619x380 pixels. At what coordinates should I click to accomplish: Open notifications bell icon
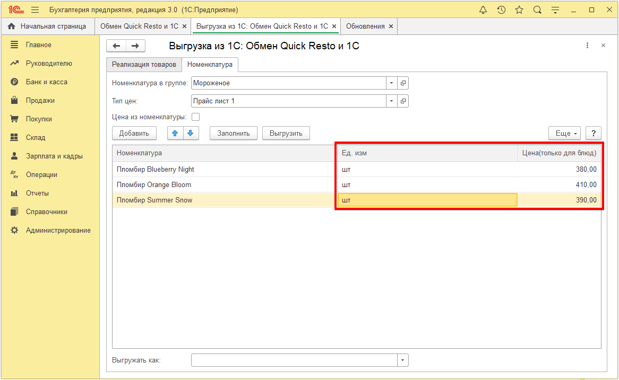coord(483,10)
